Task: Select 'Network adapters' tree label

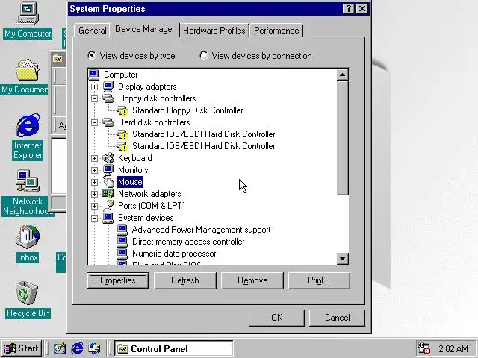Action: point(149,194)
